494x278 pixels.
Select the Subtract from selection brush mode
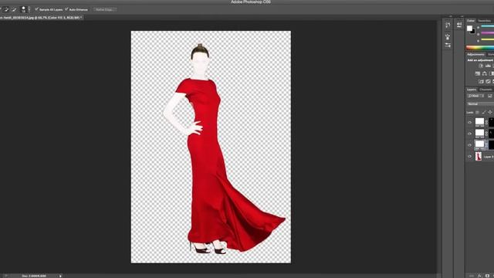[14, 10]
